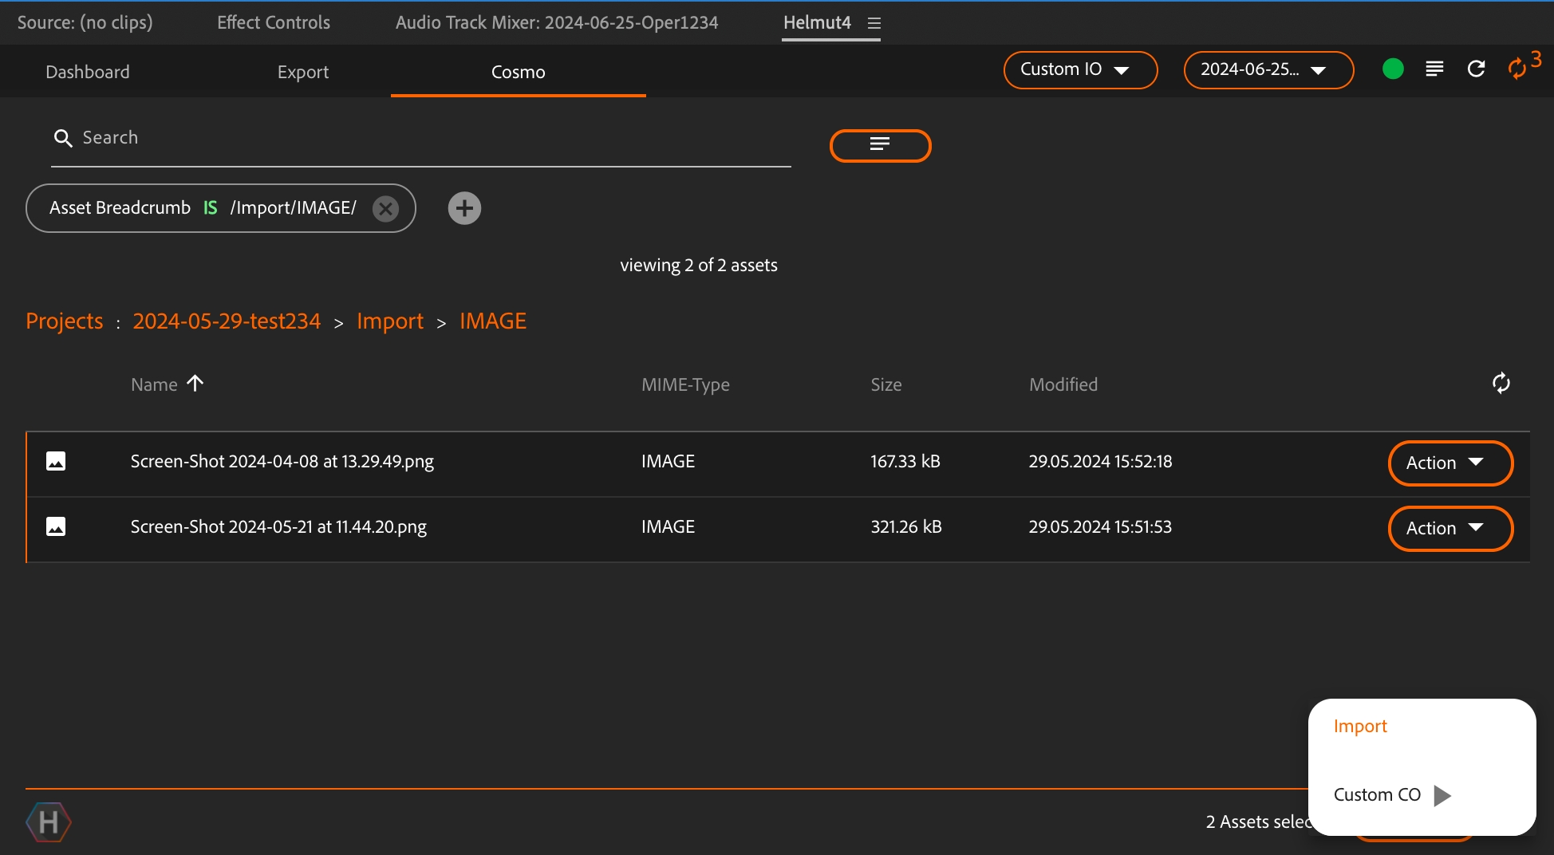This screenshot has width=1554, height=855.
Task: Open the Custom IO dropdown
Action: (1080, 69)
